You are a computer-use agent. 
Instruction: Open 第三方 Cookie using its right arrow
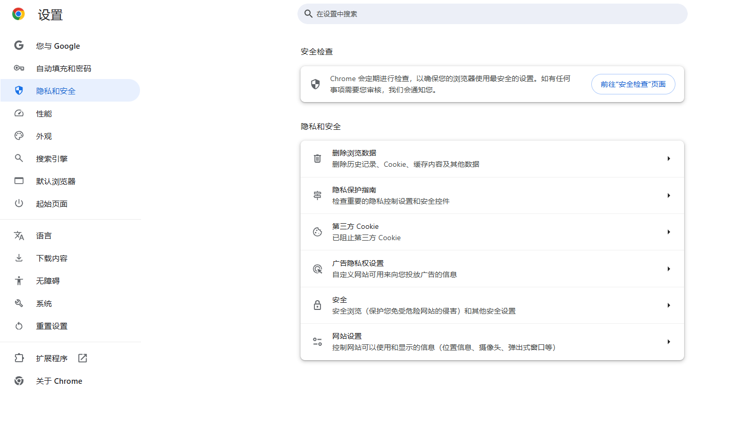pyautogui.click(x=669, y=232)
